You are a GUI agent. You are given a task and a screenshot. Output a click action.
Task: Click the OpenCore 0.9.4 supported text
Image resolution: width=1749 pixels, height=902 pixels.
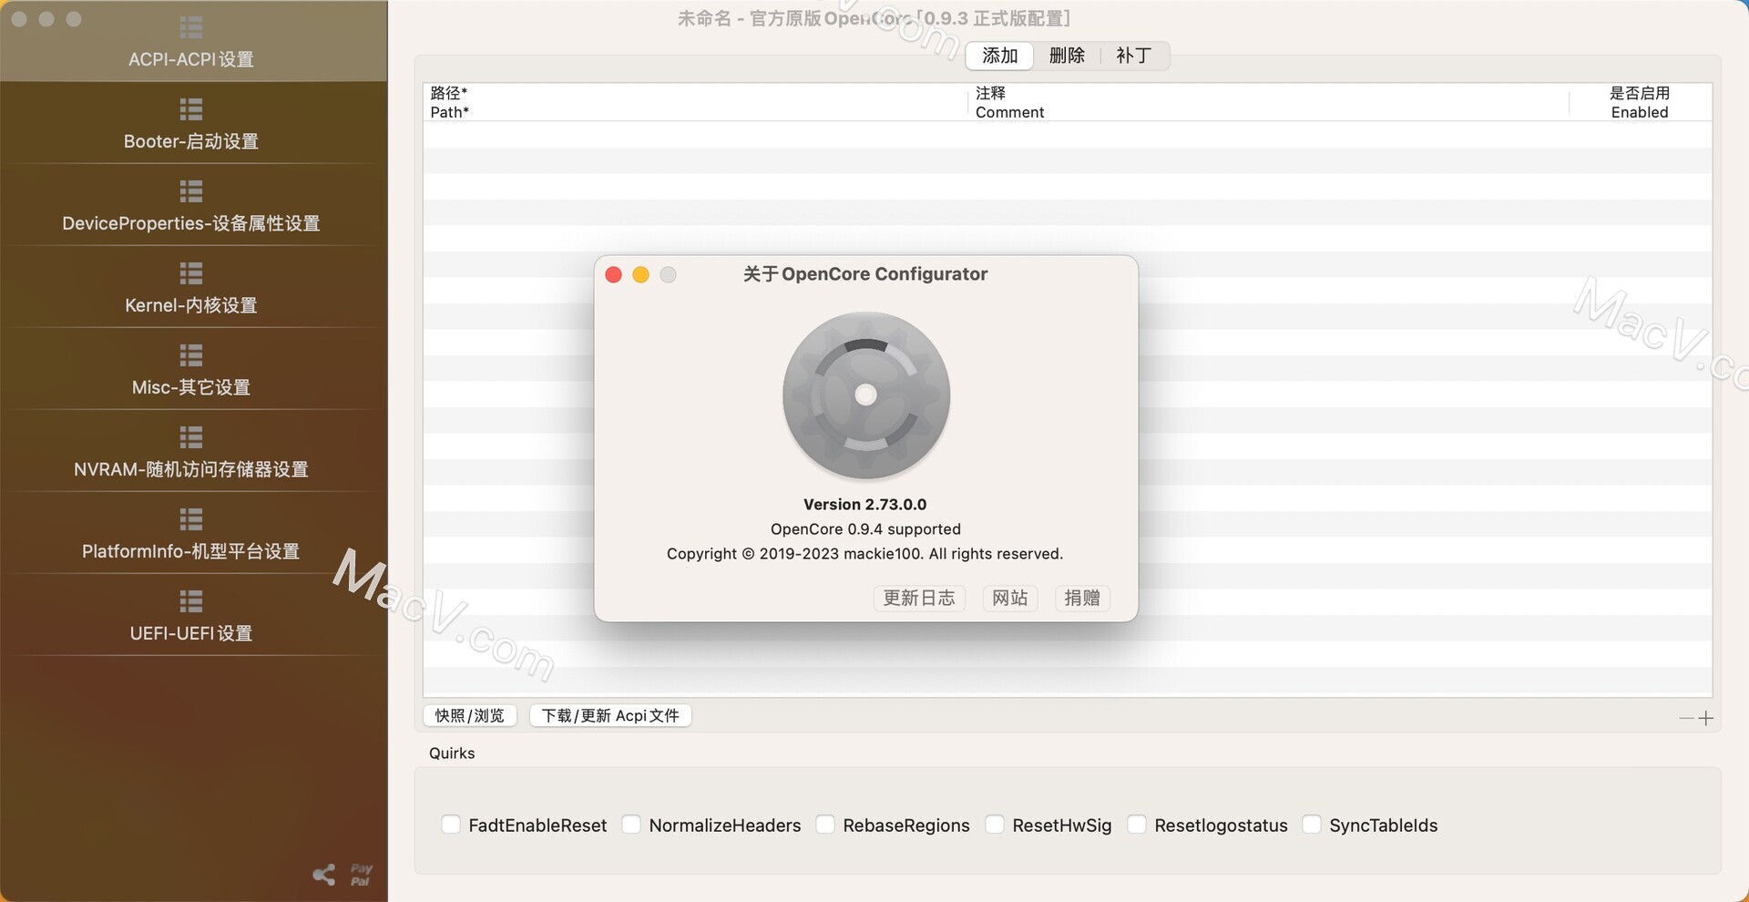(x=865, y=529)
